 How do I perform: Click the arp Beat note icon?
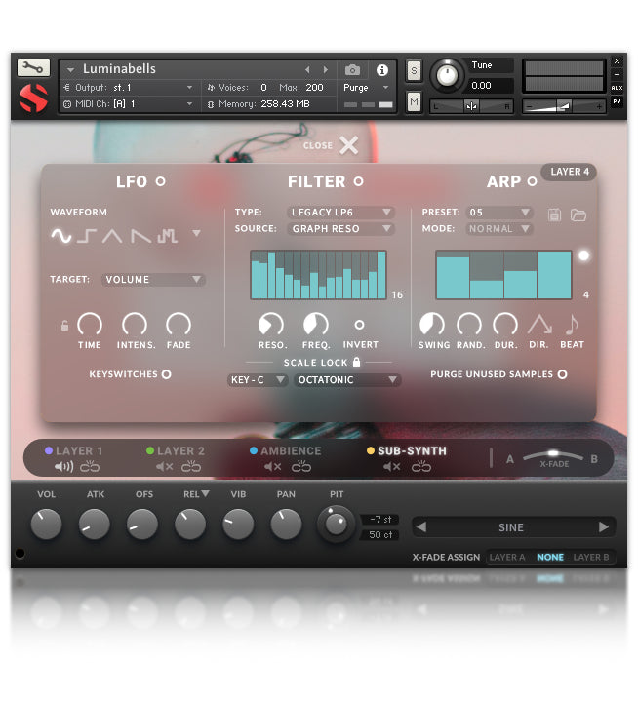(572, 326)
